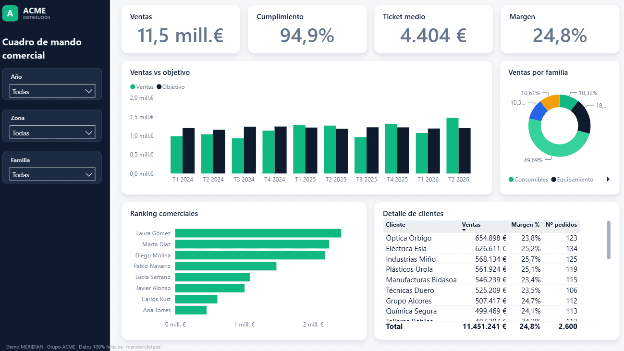Sort table by Margen % column header
The height and width of the screenshot is (351, 624).
pos(526,225)
